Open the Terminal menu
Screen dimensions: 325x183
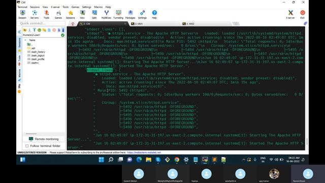click(x=22, y=7)
